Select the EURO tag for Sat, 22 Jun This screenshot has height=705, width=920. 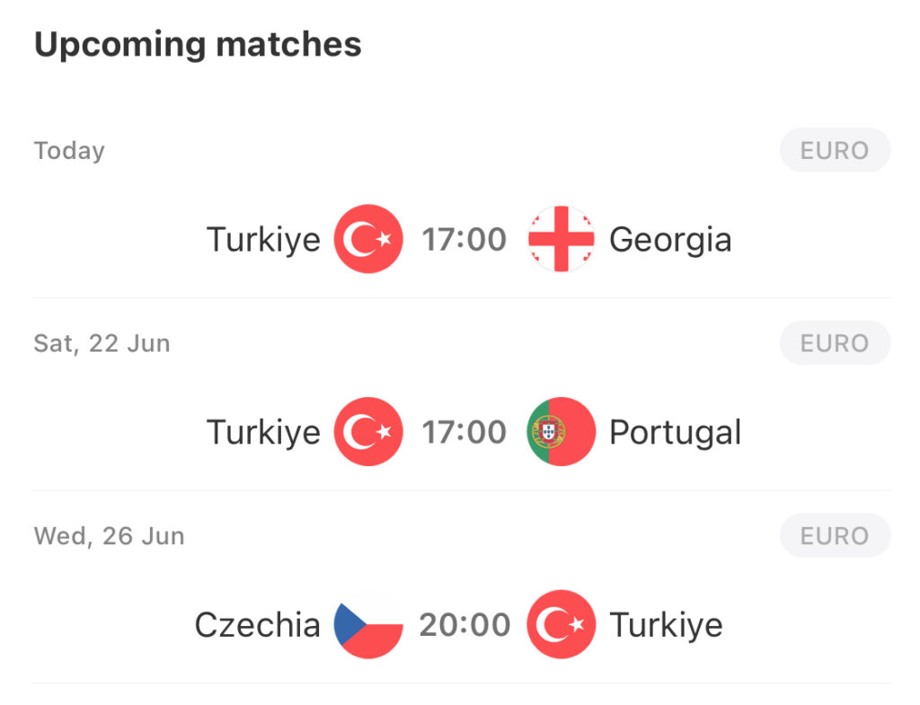[x=835, y=343]
